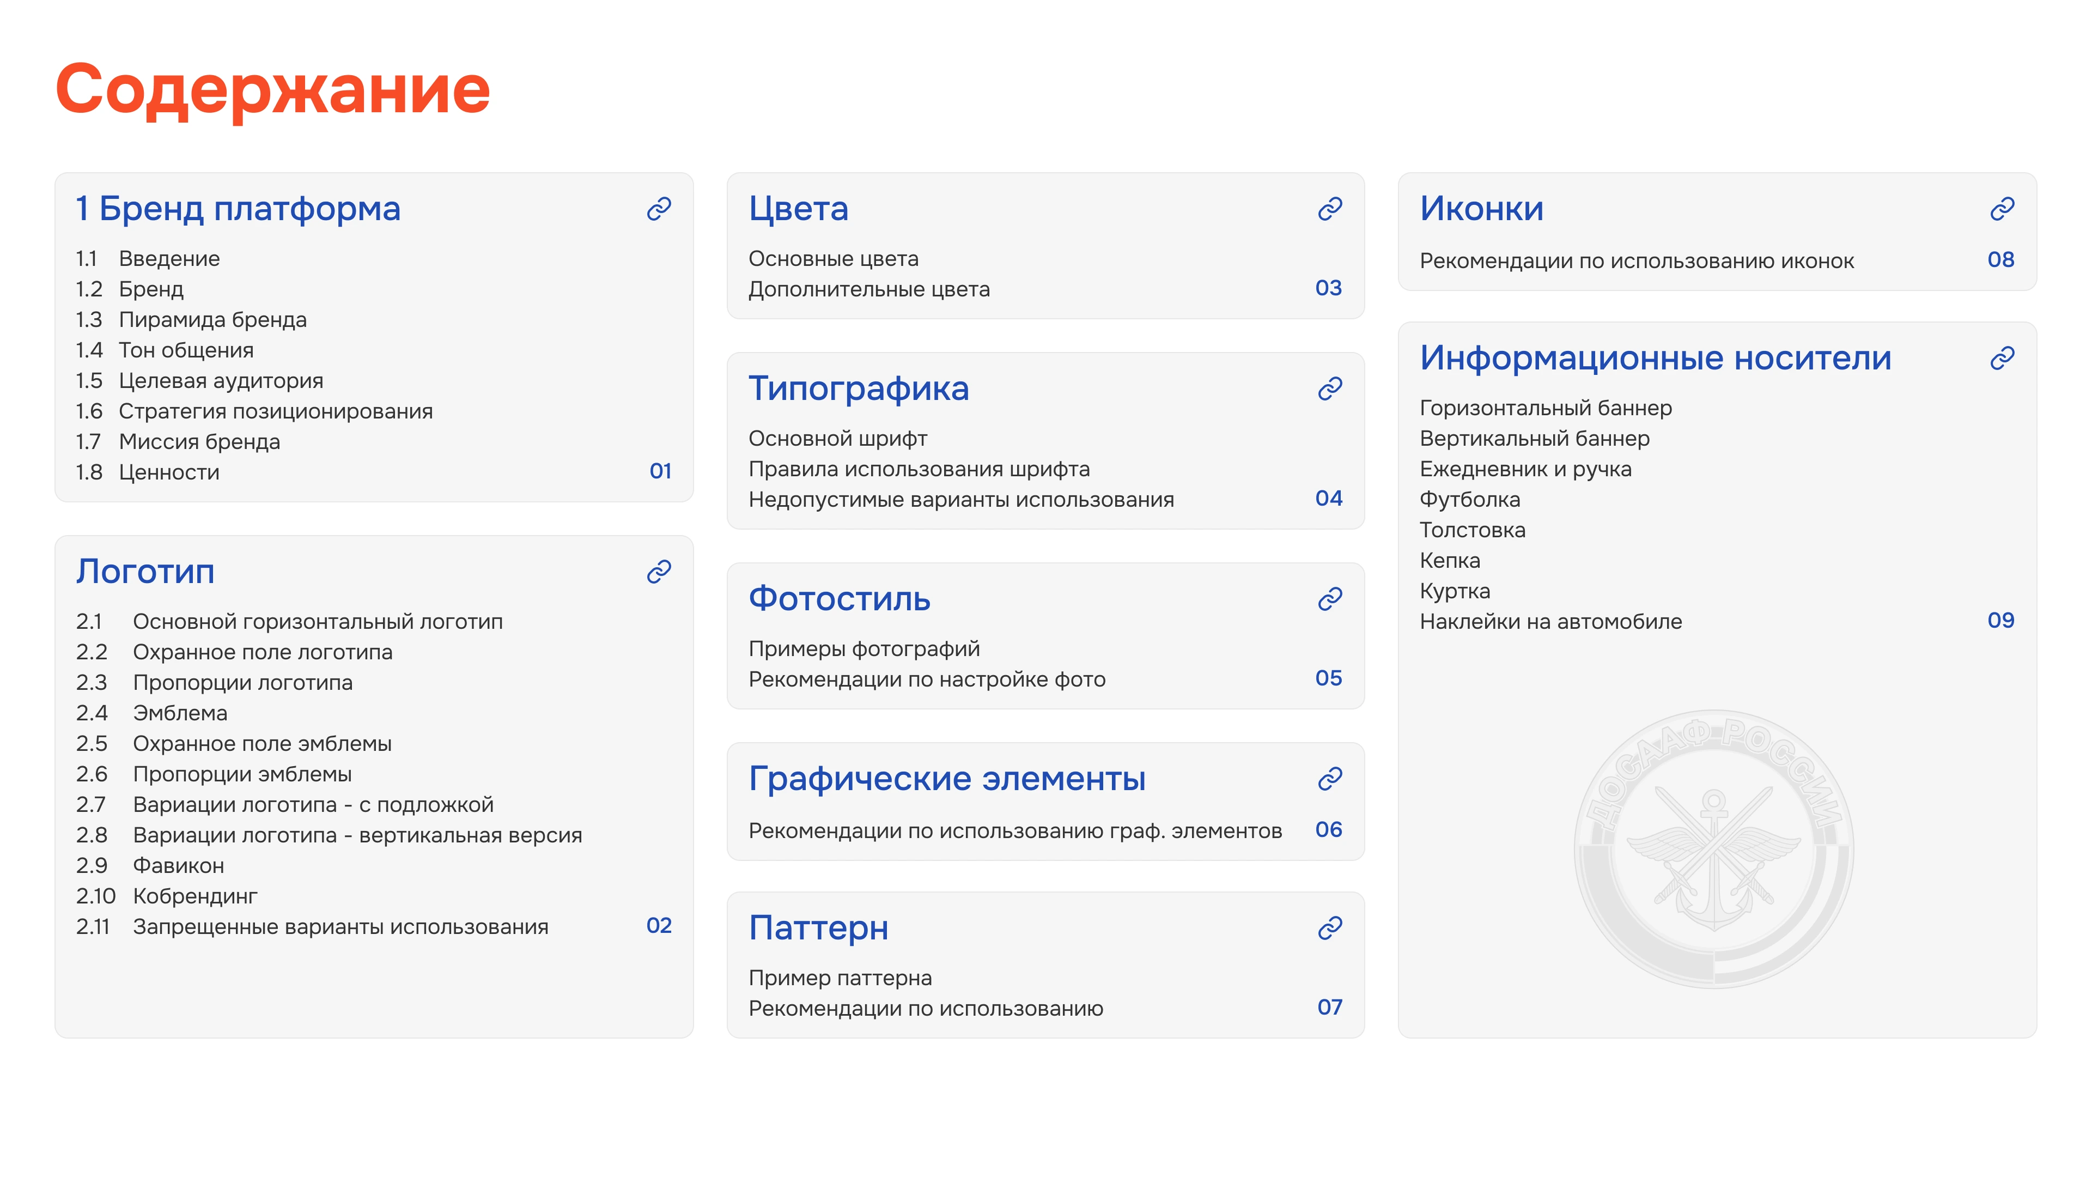Click 'Рекомендации по настройке фото' entry
The height and width of the screenshot is (1177, 2092).
click(x=927, y=680)
